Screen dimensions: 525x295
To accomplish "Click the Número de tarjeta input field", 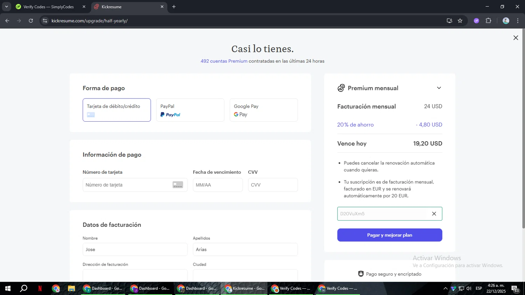I will tap(135, 185).
